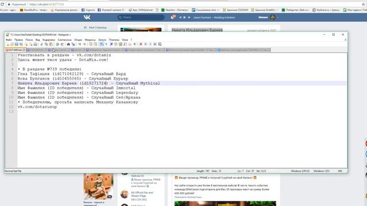Click the INS indicator in status bar
Screen dimensions: 367x206
340,171
